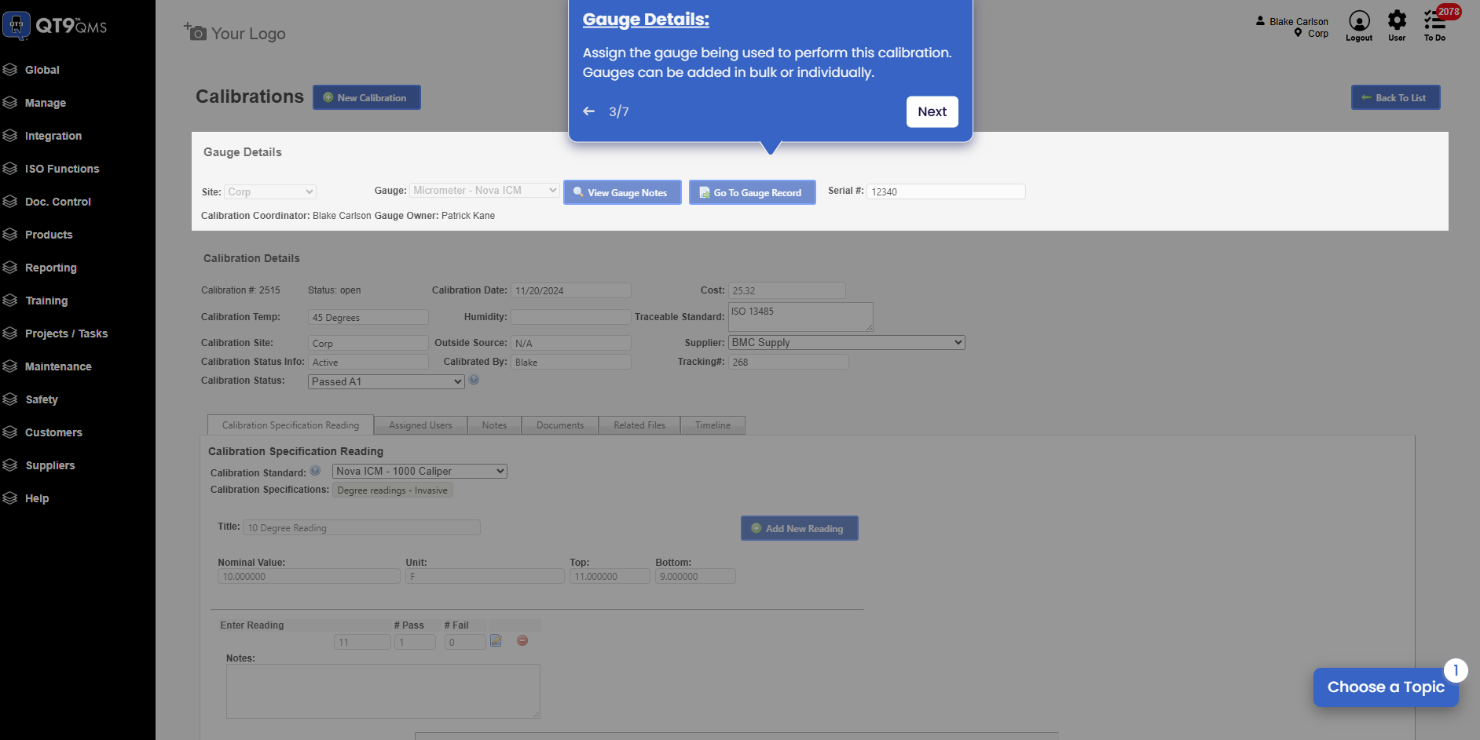Click the back arrow in the tour tooltip
Image resolution: width=1480 pixels, height=740 pixels.
[589, 111]
